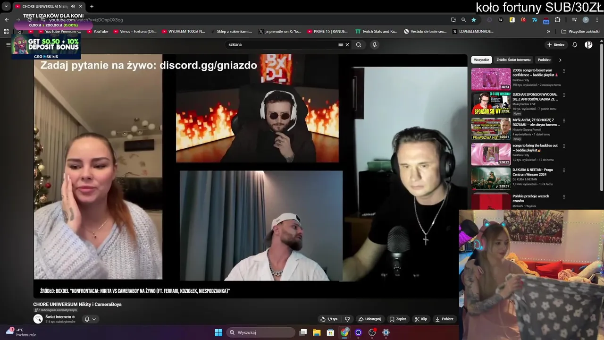Expand the subscription notification bell dropdown
Image resolution: width=604 pixels, height=340 pixels.
coord(90,319)
